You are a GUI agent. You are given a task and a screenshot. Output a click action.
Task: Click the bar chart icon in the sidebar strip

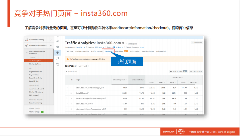(x=57, y=41)
